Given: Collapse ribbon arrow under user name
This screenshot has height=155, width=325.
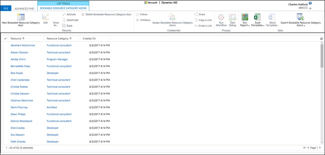Looking at the screenshot, I should [310, 8].
